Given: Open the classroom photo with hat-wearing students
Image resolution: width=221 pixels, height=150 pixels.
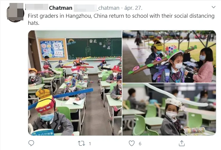Looking at the screenshot, I should [x=75, y=83].
